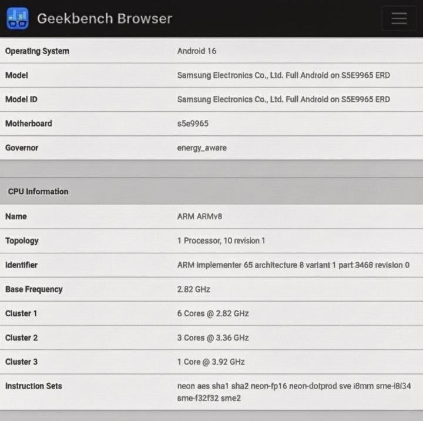
Task: Click the 'Base Frequency' label
Action: [33, 289]
